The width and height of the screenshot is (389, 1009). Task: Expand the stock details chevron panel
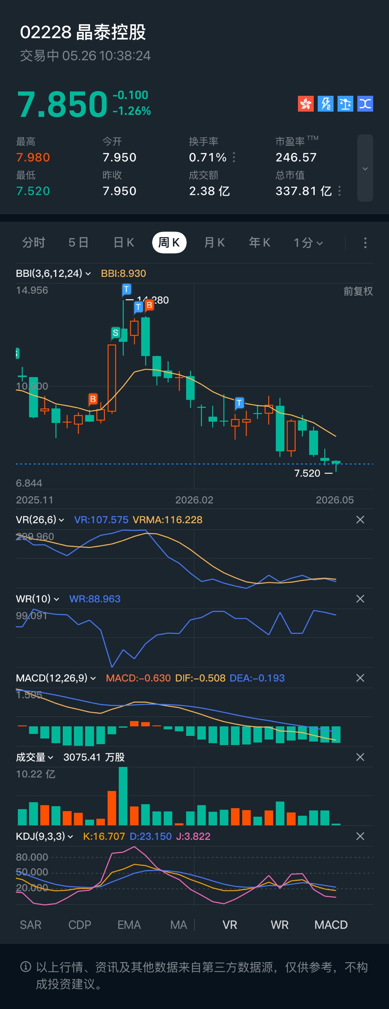pyautogui.click(x=365, y=169)
